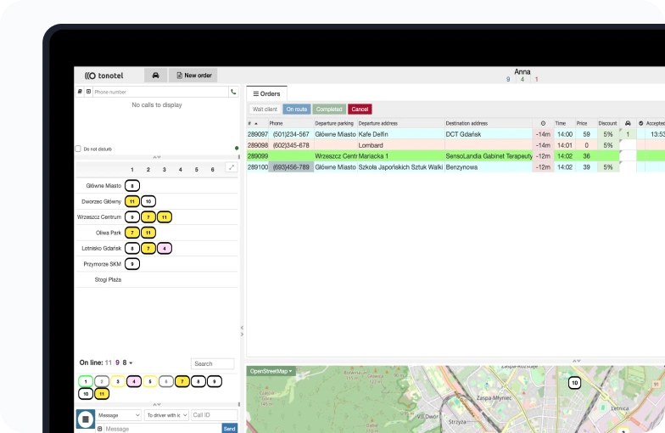Enable the Do not disturb checkbox

[79, 149]
